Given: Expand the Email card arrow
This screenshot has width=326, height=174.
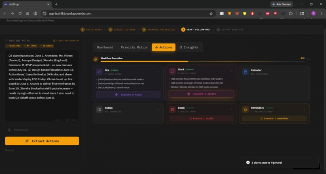Looking at the screenshot, I should 231,110.
